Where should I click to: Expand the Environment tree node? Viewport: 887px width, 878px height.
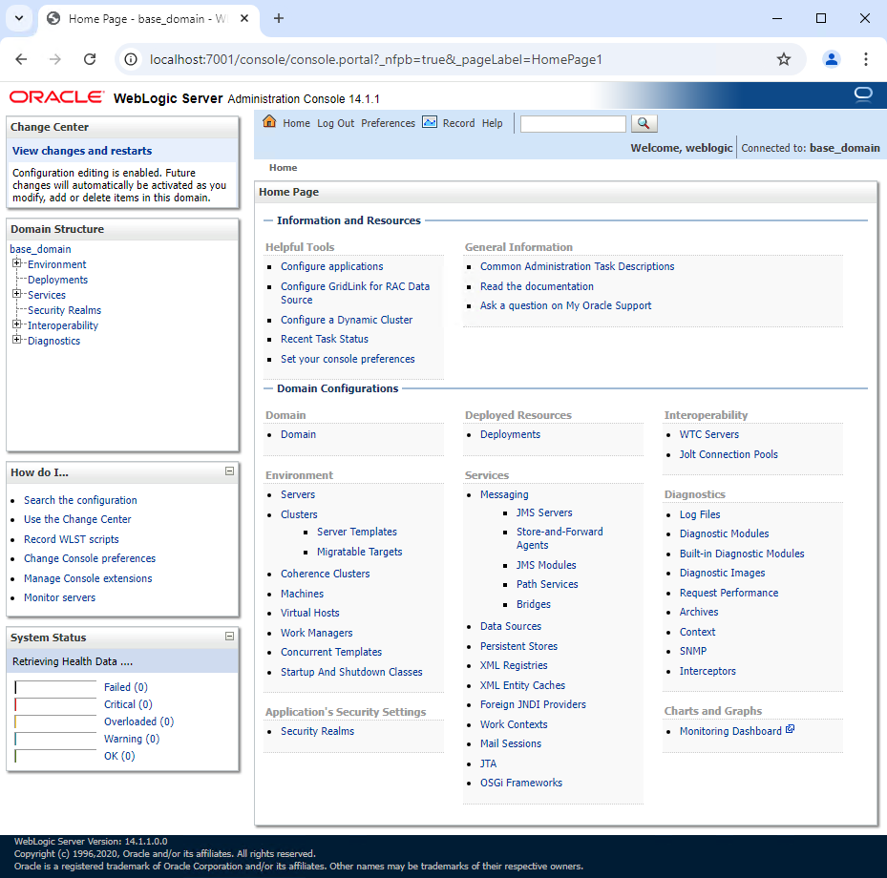17,263
